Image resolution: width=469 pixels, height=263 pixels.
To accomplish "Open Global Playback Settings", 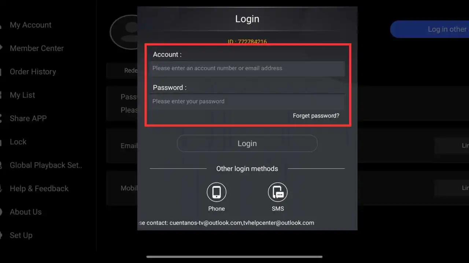I will click(x=46, y=165).
